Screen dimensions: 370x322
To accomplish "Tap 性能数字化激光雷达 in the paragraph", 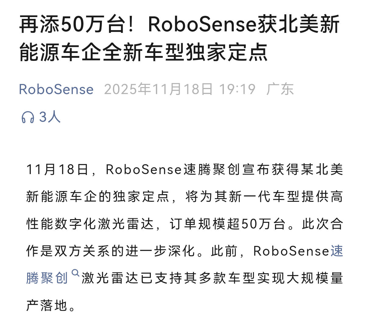I will (90, 224).
